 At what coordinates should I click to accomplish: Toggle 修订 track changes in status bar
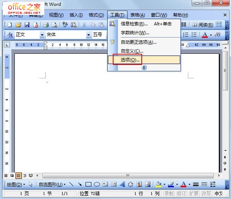coord(181,194)
